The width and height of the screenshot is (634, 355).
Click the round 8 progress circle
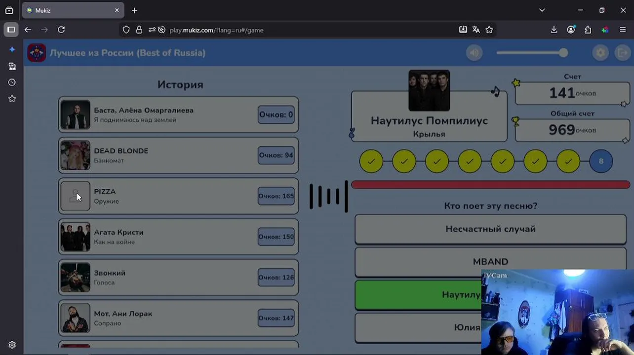coord(601,161)
